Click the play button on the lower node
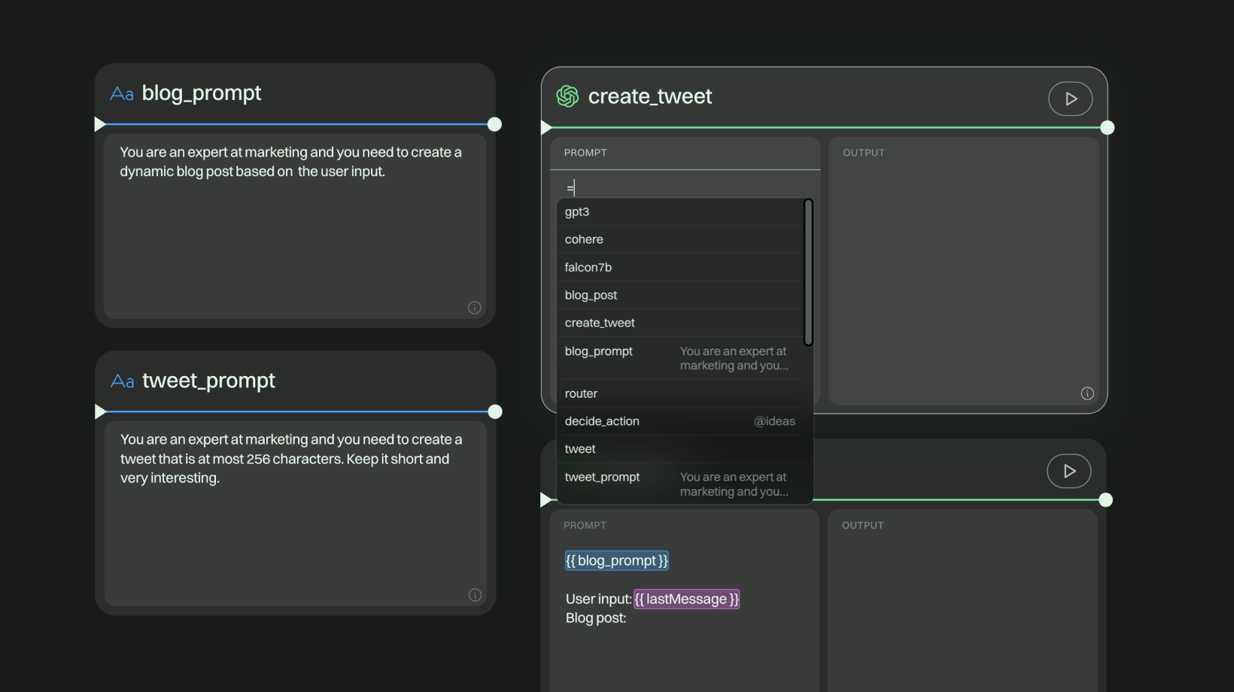1234x692 pixels. coord(1068,471)
